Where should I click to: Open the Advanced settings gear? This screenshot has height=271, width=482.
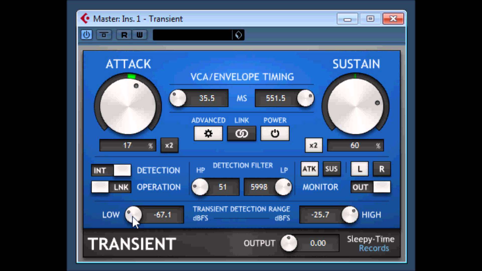[208, 133]
